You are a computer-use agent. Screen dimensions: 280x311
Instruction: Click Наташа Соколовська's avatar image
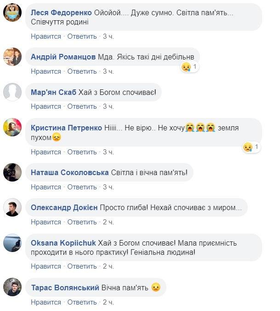click(13, 173)
